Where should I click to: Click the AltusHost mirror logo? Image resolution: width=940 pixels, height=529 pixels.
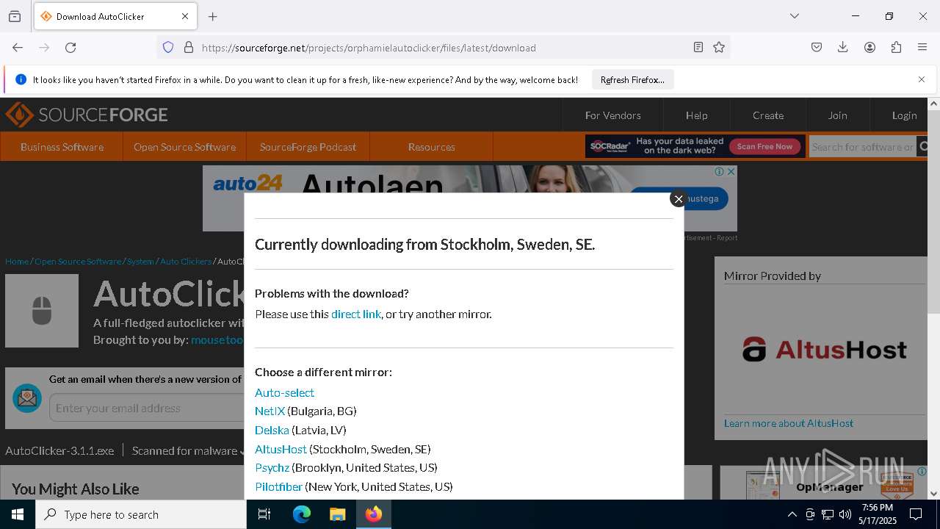(824, 350)
